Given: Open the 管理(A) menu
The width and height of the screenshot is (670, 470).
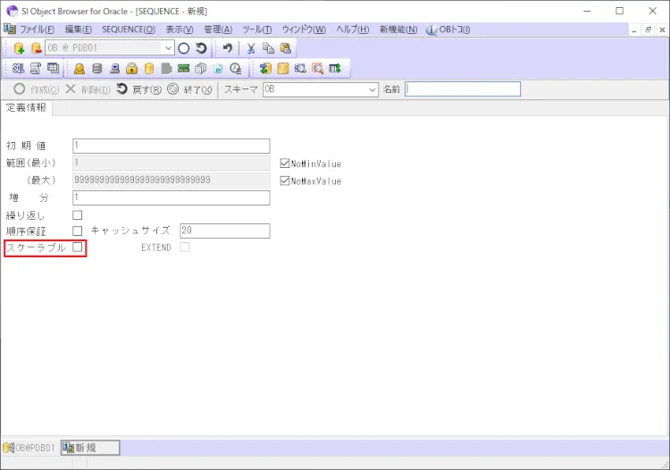Looking at the screenshot, I should coord(218,29).
